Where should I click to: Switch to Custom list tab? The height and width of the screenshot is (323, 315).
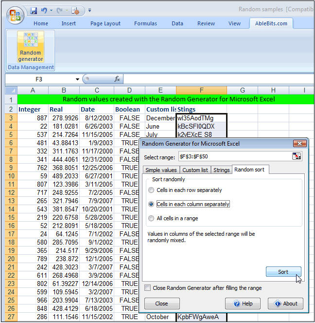click(195, 170)
